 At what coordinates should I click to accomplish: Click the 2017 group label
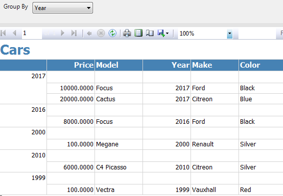pos(38,76)
